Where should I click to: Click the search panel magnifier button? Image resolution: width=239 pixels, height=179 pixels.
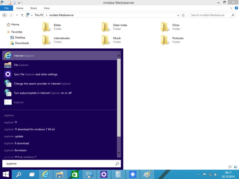117,164
